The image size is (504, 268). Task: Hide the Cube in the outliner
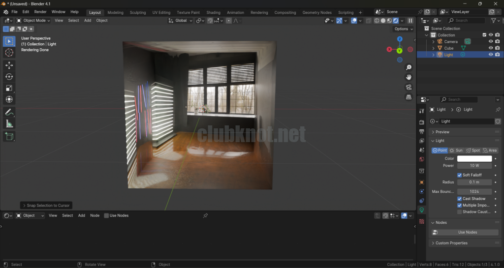pyautogui.click(x=490, y=48)
